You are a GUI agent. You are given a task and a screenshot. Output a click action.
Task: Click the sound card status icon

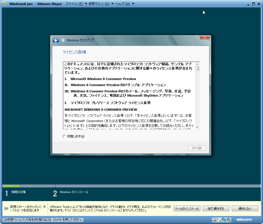tap(228, 220)
